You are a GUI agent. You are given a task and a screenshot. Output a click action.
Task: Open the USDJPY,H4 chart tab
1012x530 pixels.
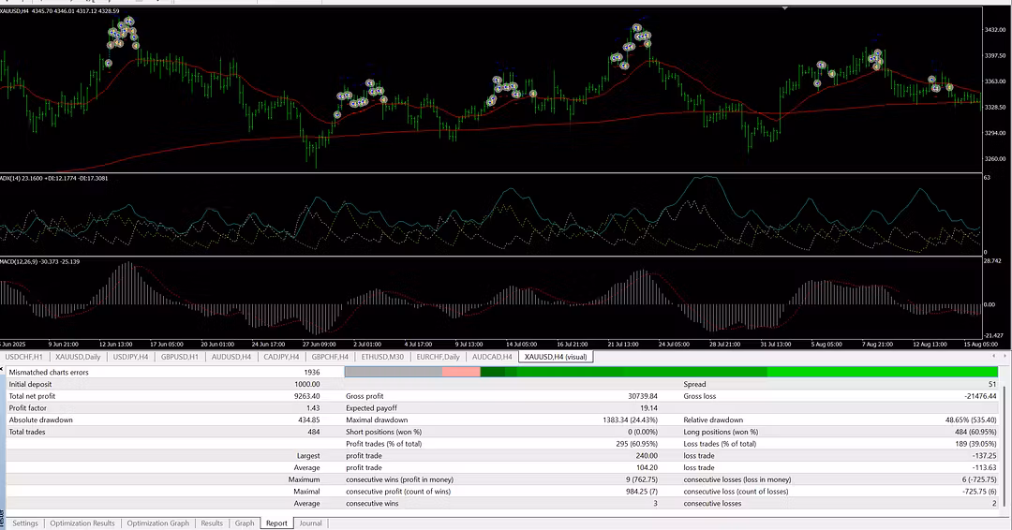coord(130,357)
